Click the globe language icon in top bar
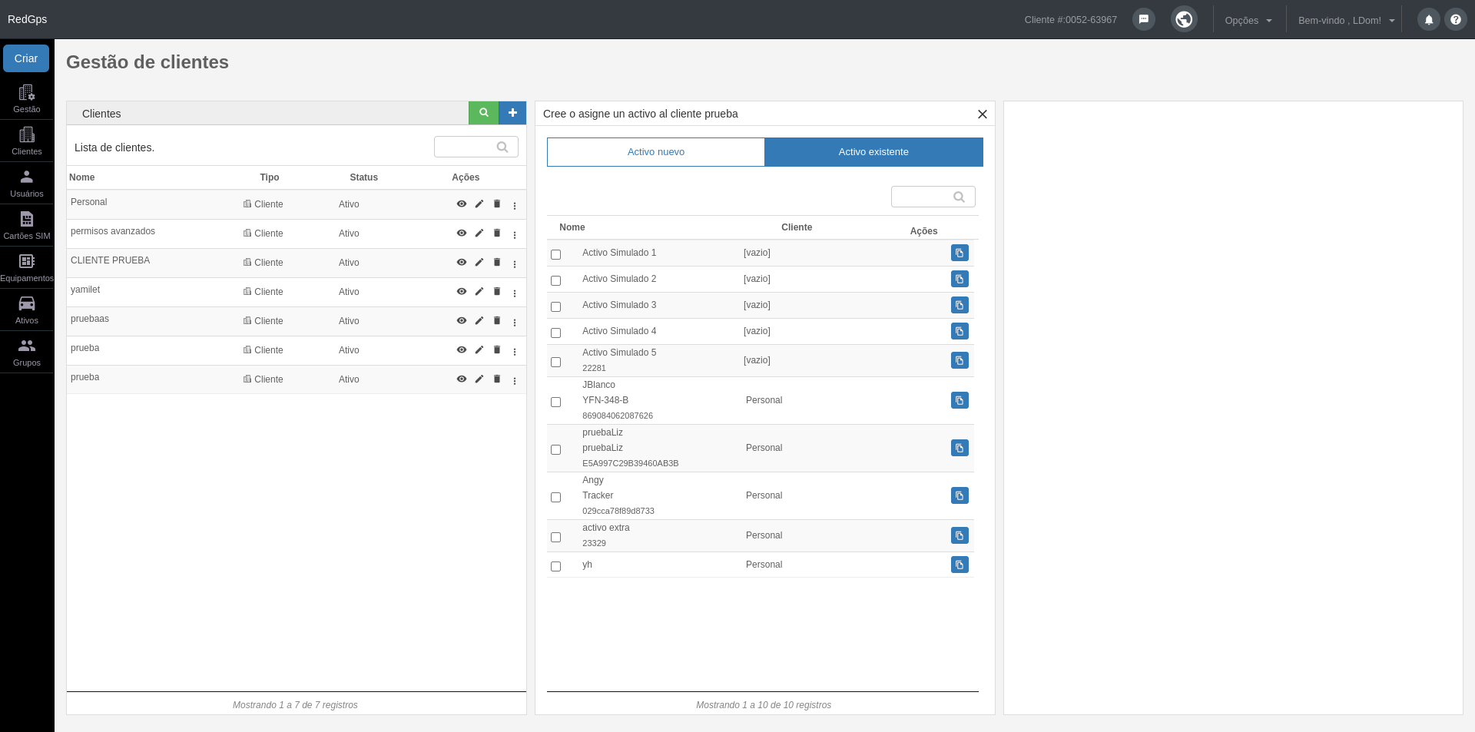 click(1184, 19)
